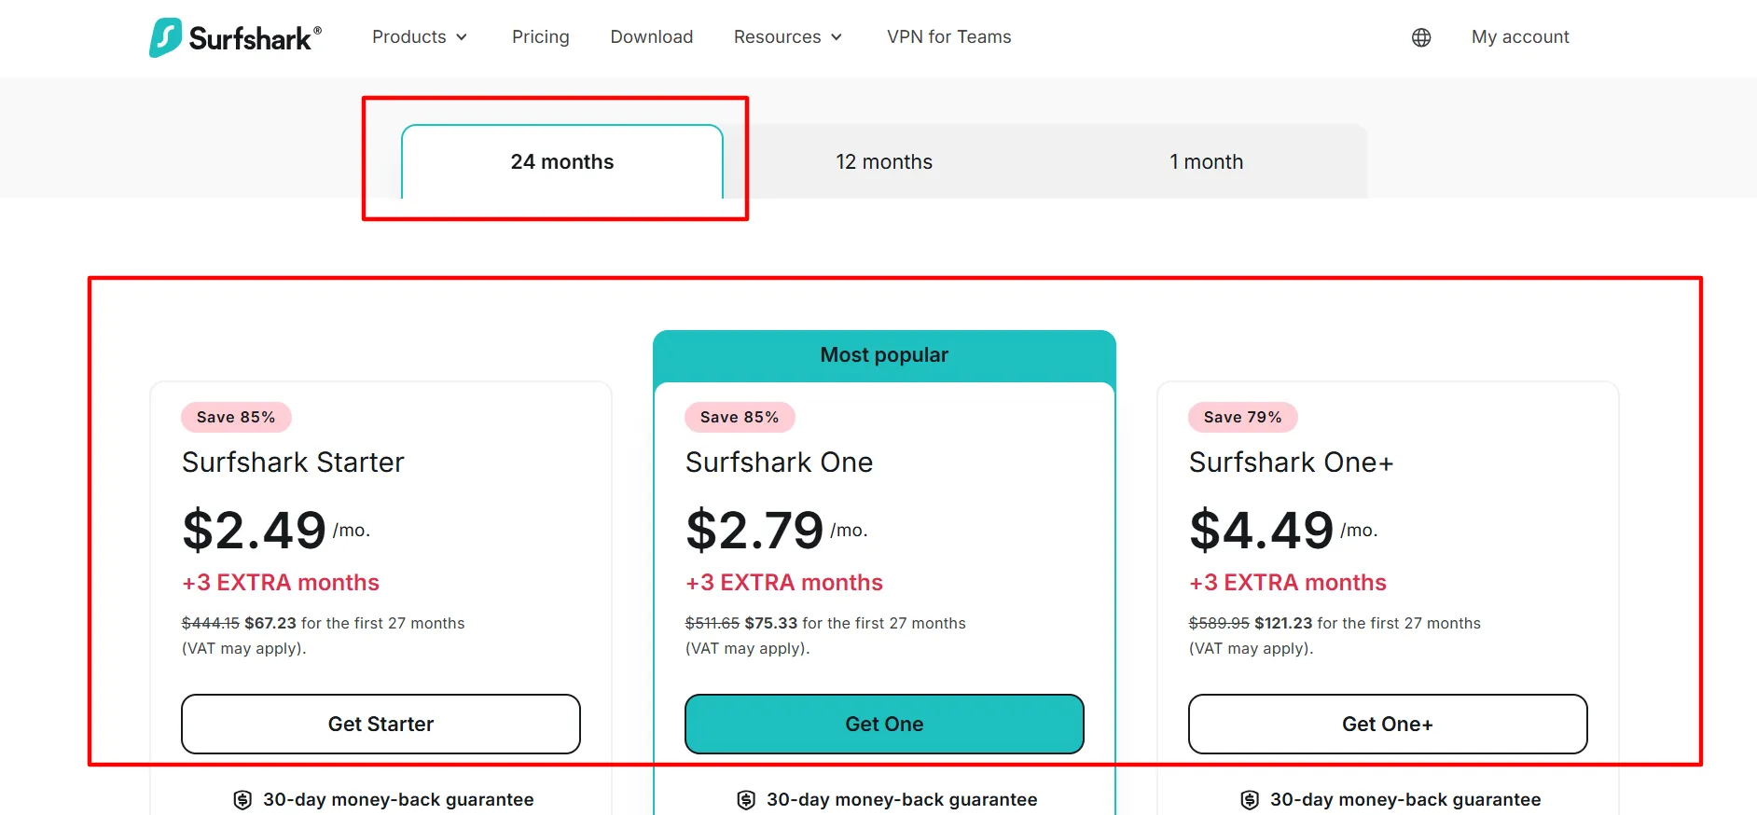Click shield icon under Surfshark One plan

[x=746, y=800]
